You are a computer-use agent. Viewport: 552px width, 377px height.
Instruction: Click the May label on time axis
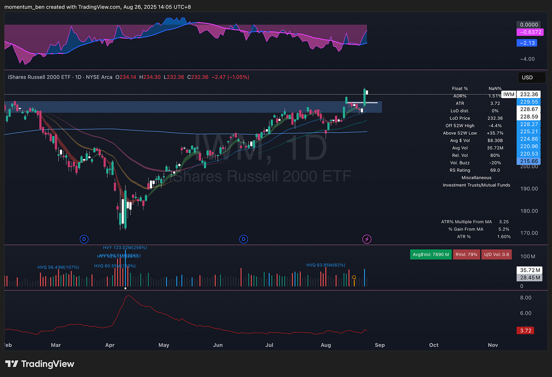tap(164, 345)
